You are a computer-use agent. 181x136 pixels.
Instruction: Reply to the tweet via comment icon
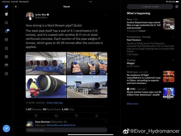[x=36, y=116]
